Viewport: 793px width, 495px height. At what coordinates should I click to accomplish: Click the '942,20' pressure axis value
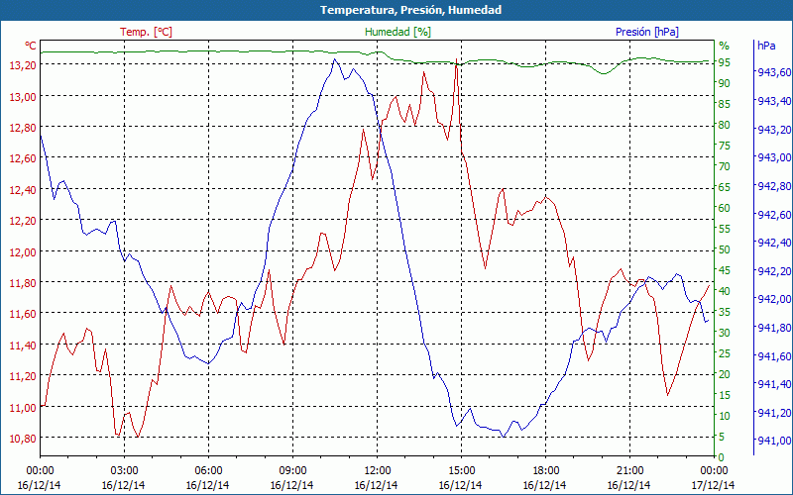coord(773,271)
